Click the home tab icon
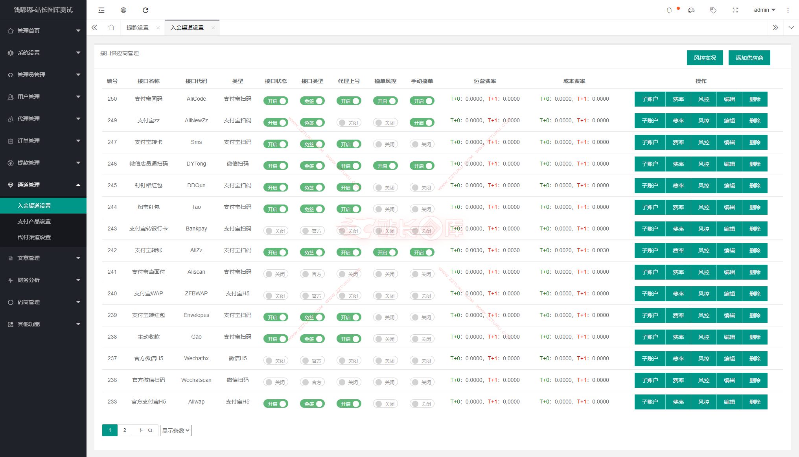This screenshot has width=799, height=457. click(x=111, y=28)
